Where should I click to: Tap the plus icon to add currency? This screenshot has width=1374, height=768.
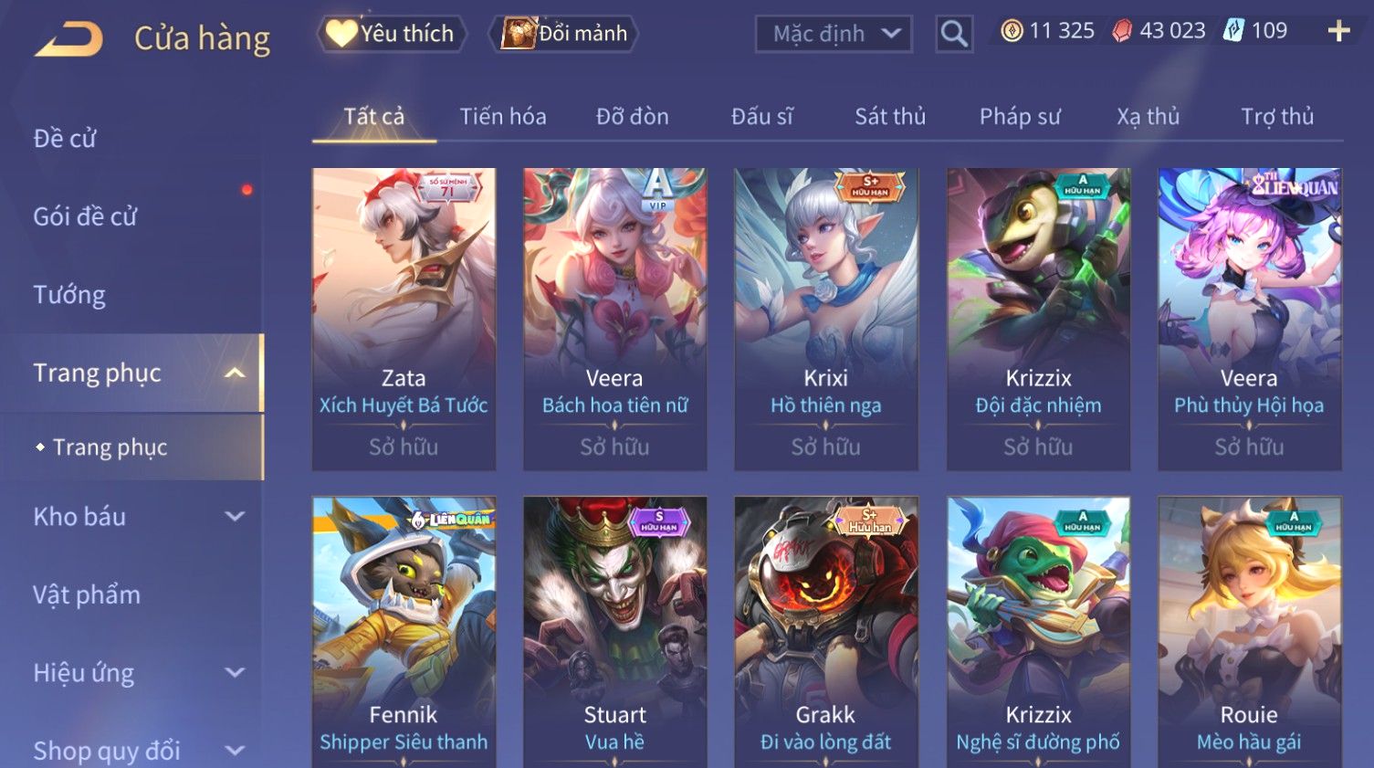[x=1338, y=32]
